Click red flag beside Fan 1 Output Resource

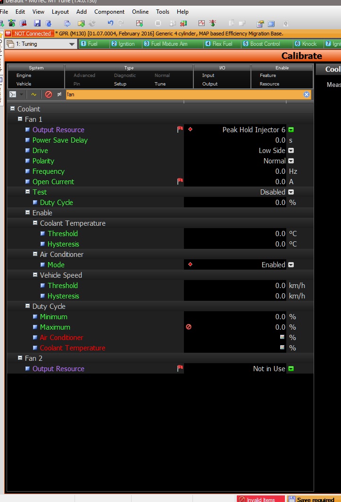(180, 129)
